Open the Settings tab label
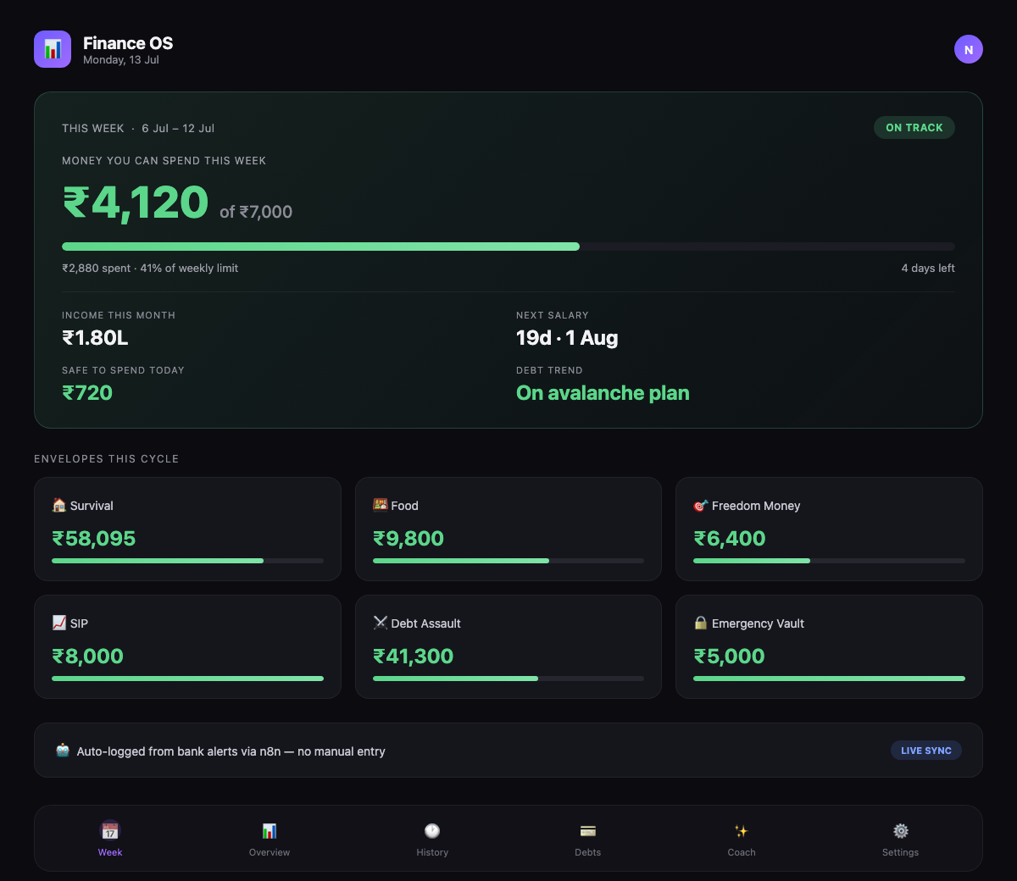This screenshot has height=881, width=1017. click(x=901, y=852)
